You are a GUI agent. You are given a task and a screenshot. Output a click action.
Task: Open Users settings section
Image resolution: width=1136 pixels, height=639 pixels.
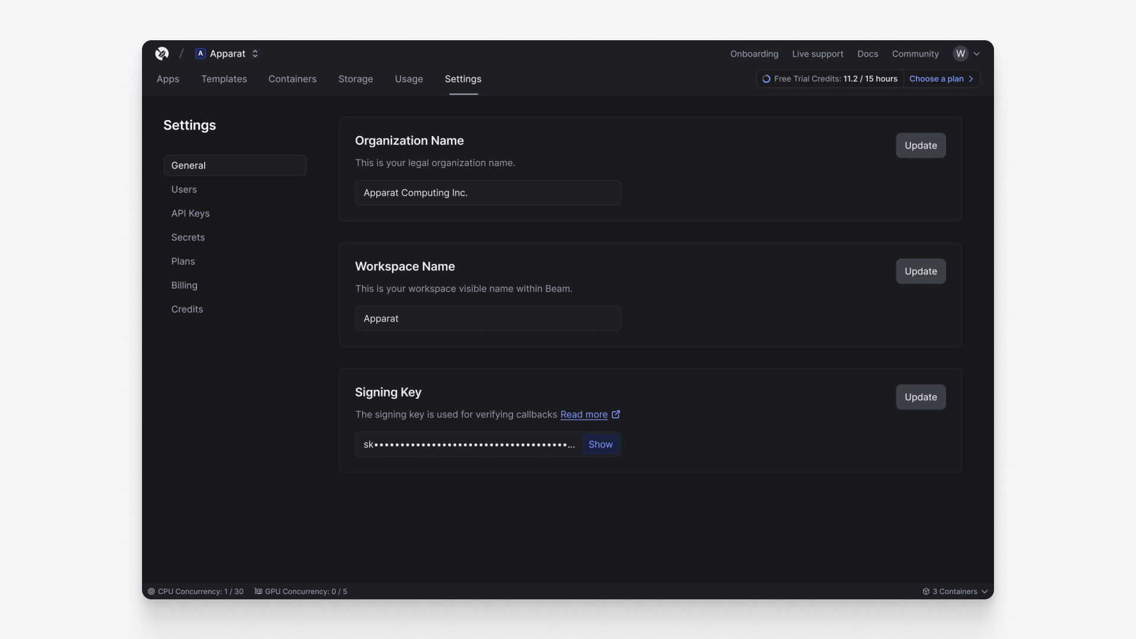184,189
